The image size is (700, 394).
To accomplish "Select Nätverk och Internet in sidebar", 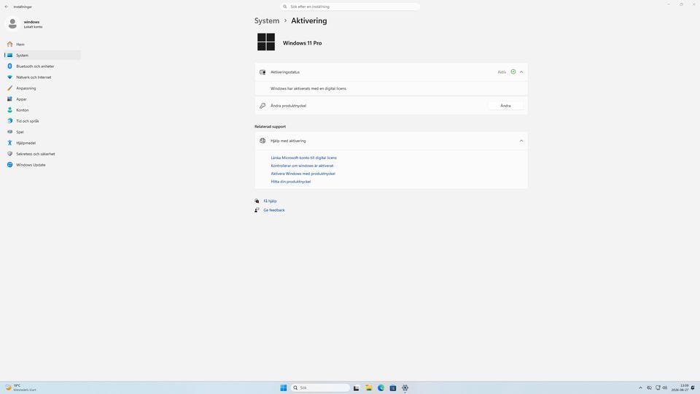I will 34,77.
